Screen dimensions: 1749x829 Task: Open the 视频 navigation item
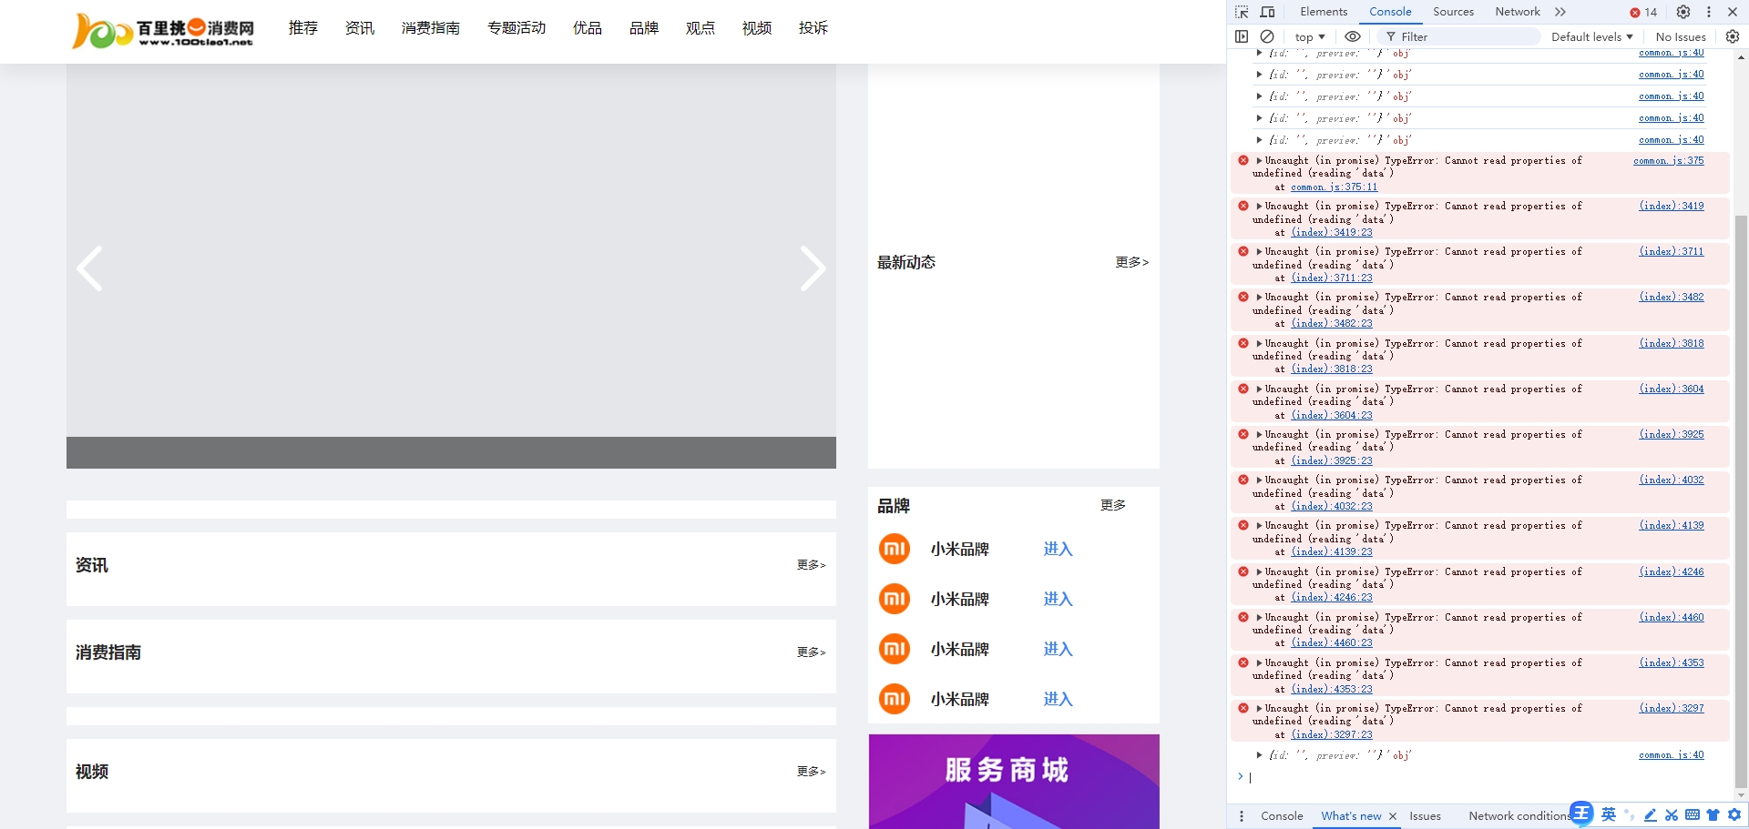pyautogui.click(x=757, y=28)
